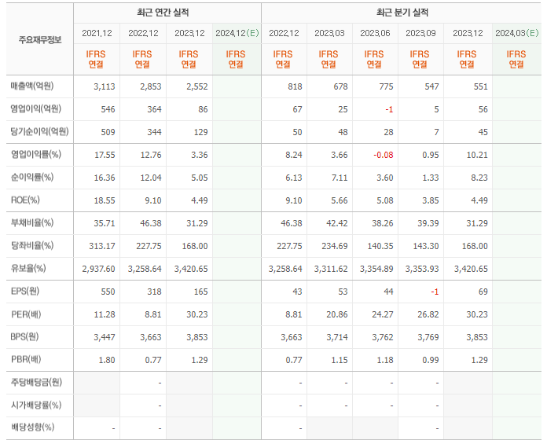Click quick ratio value 313.17
This screenshot has width=547, height=444.
pyautogui.click(x=102, y=246)
